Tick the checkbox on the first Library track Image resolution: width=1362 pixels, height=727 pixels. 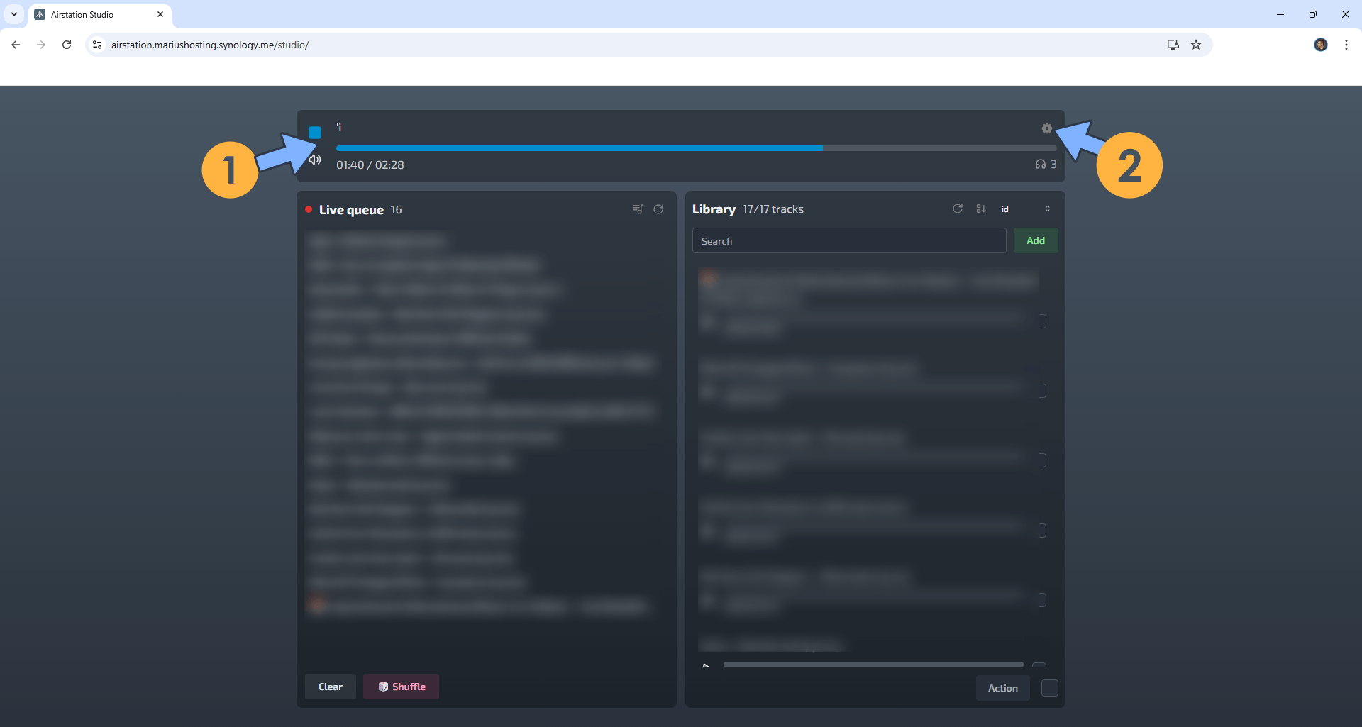pos(1042,321)
